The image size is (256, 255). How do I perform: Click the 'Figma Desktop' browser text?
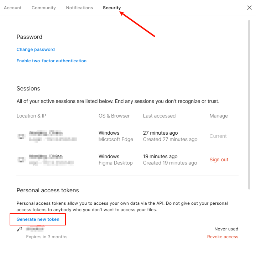tap(116, 163)
